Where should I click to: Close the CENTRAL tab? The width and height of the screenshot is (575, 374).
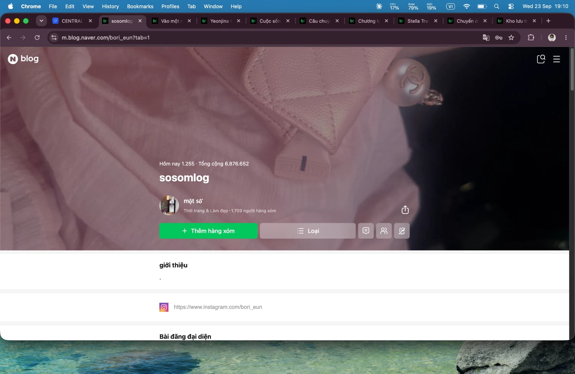point(90,21)
